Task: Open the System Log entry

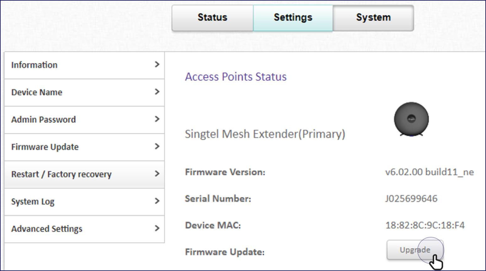Action: point(84,202)
